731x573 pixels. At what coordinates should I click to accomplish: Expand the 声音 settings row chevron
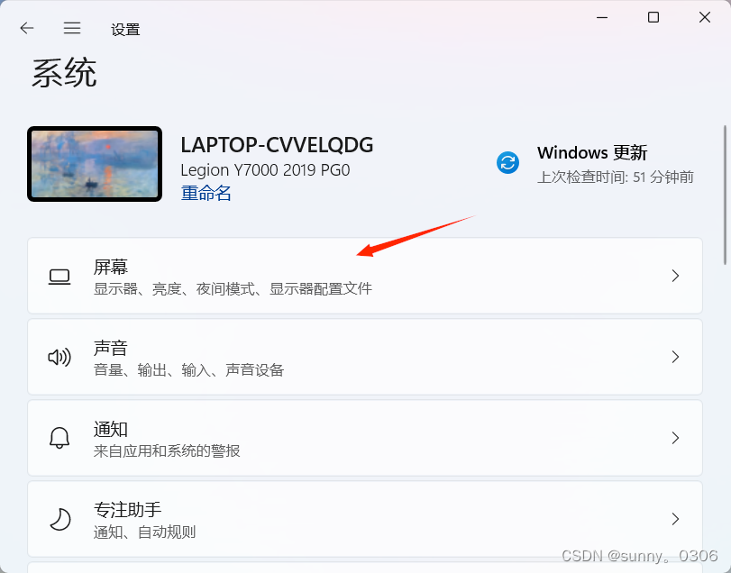pos(675,357)
